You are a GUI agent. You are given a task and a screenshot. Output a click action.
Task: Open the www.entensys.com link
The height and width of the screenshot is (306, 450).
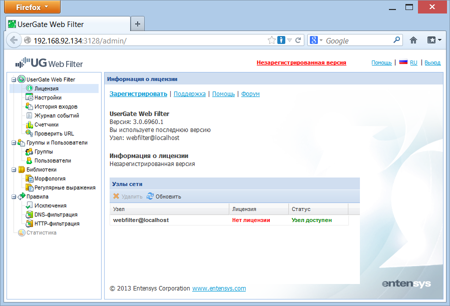219,288
